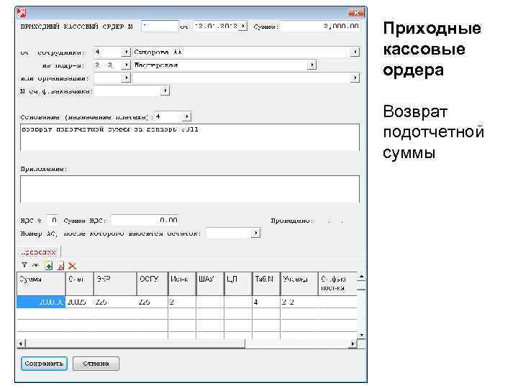Open the small dropdown arrow beside the filter icon
The height and width of the screenshot is (388, 518).
coord(35,265)
